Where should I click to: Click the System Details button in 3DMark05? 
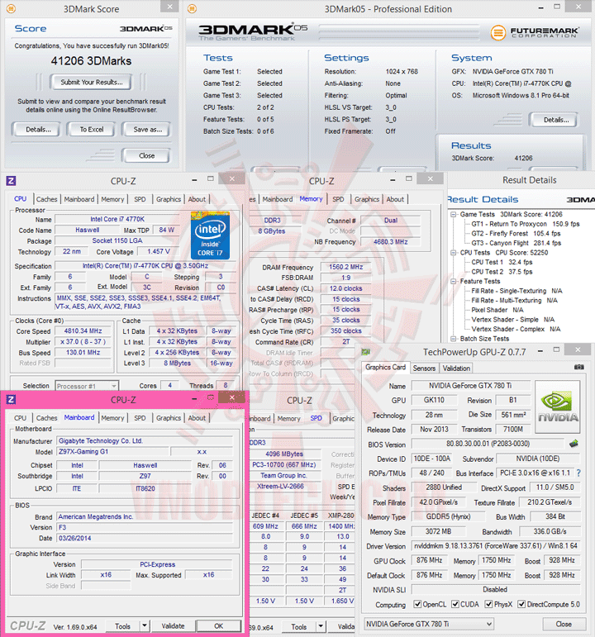(x=556, y=120)
